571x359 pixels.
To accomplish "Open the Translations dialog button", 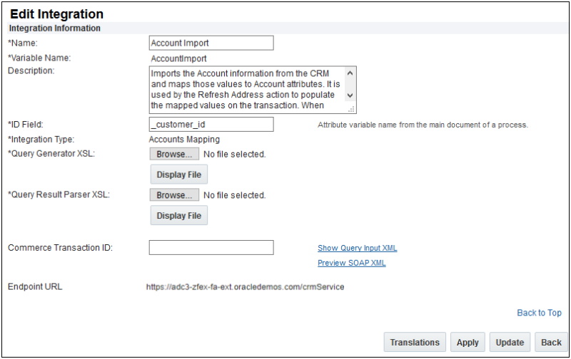I will (x=415, y=343).
